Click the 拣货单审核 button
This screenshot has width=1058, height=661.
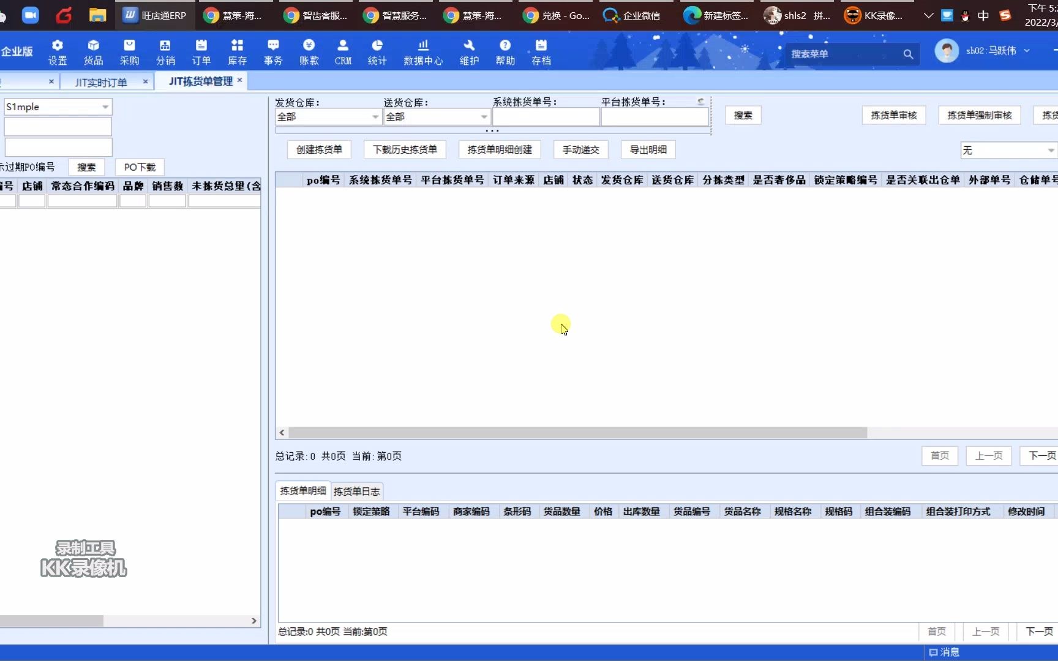894,115
